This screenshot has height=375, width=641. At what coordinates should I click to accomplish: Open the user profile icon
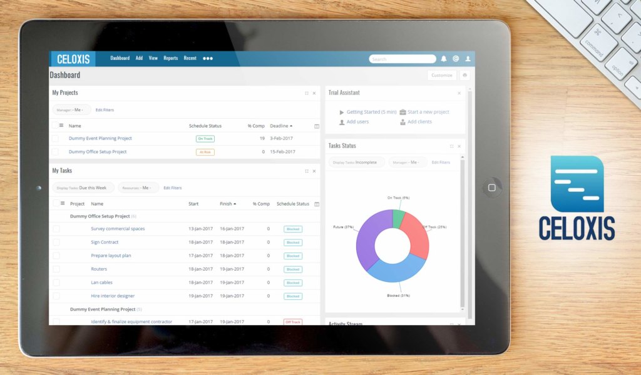[468, 59]
